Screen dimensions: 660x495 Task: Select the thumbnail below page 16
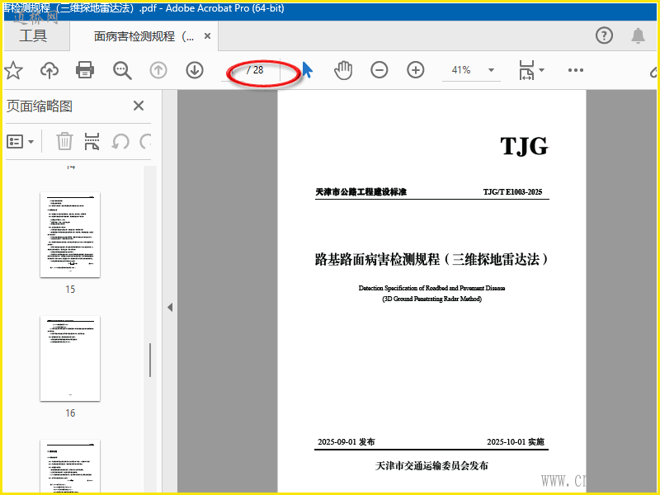point(70,466)
